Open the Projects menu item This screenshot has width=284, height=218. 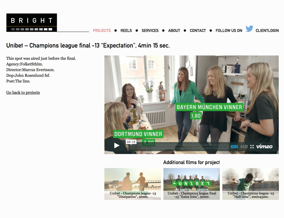pos(102,31)
